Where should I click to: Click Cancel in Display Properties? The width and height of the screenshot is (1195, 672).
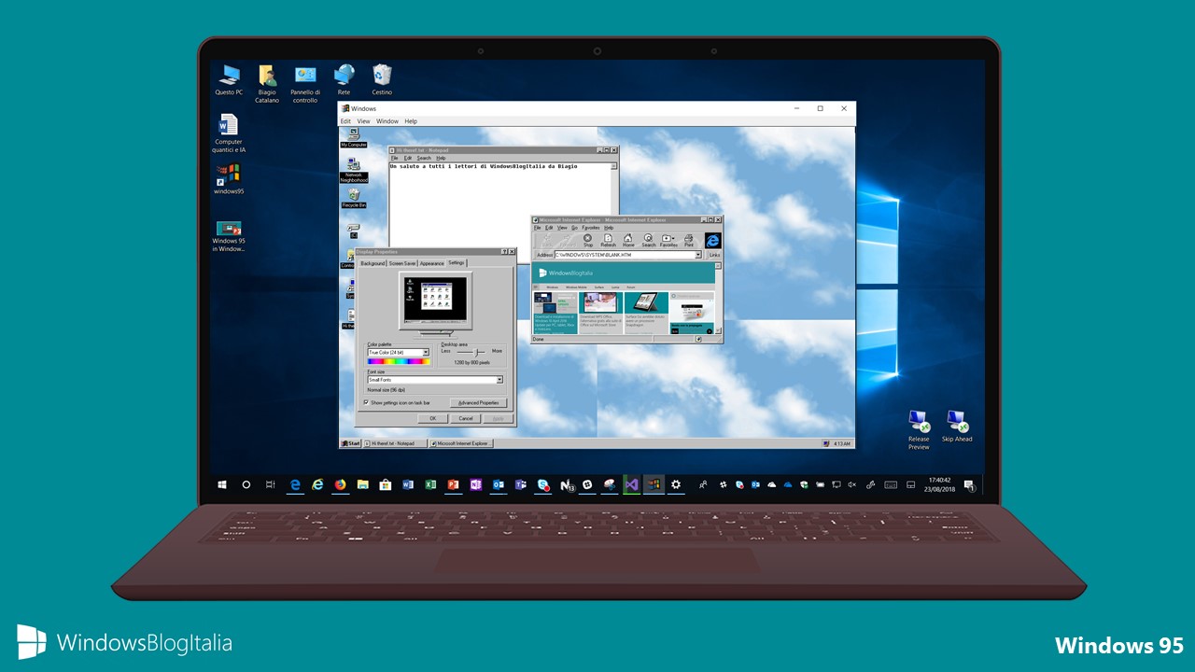coord(466,418)
